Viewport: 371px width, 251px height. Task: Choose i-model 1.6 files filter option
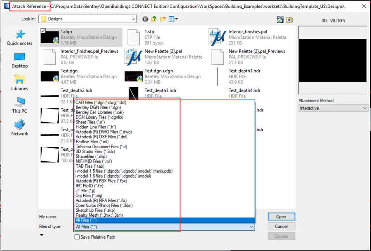[164, 176]
